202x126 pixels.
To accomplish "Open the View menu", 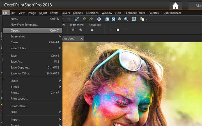I will point(21,13).
